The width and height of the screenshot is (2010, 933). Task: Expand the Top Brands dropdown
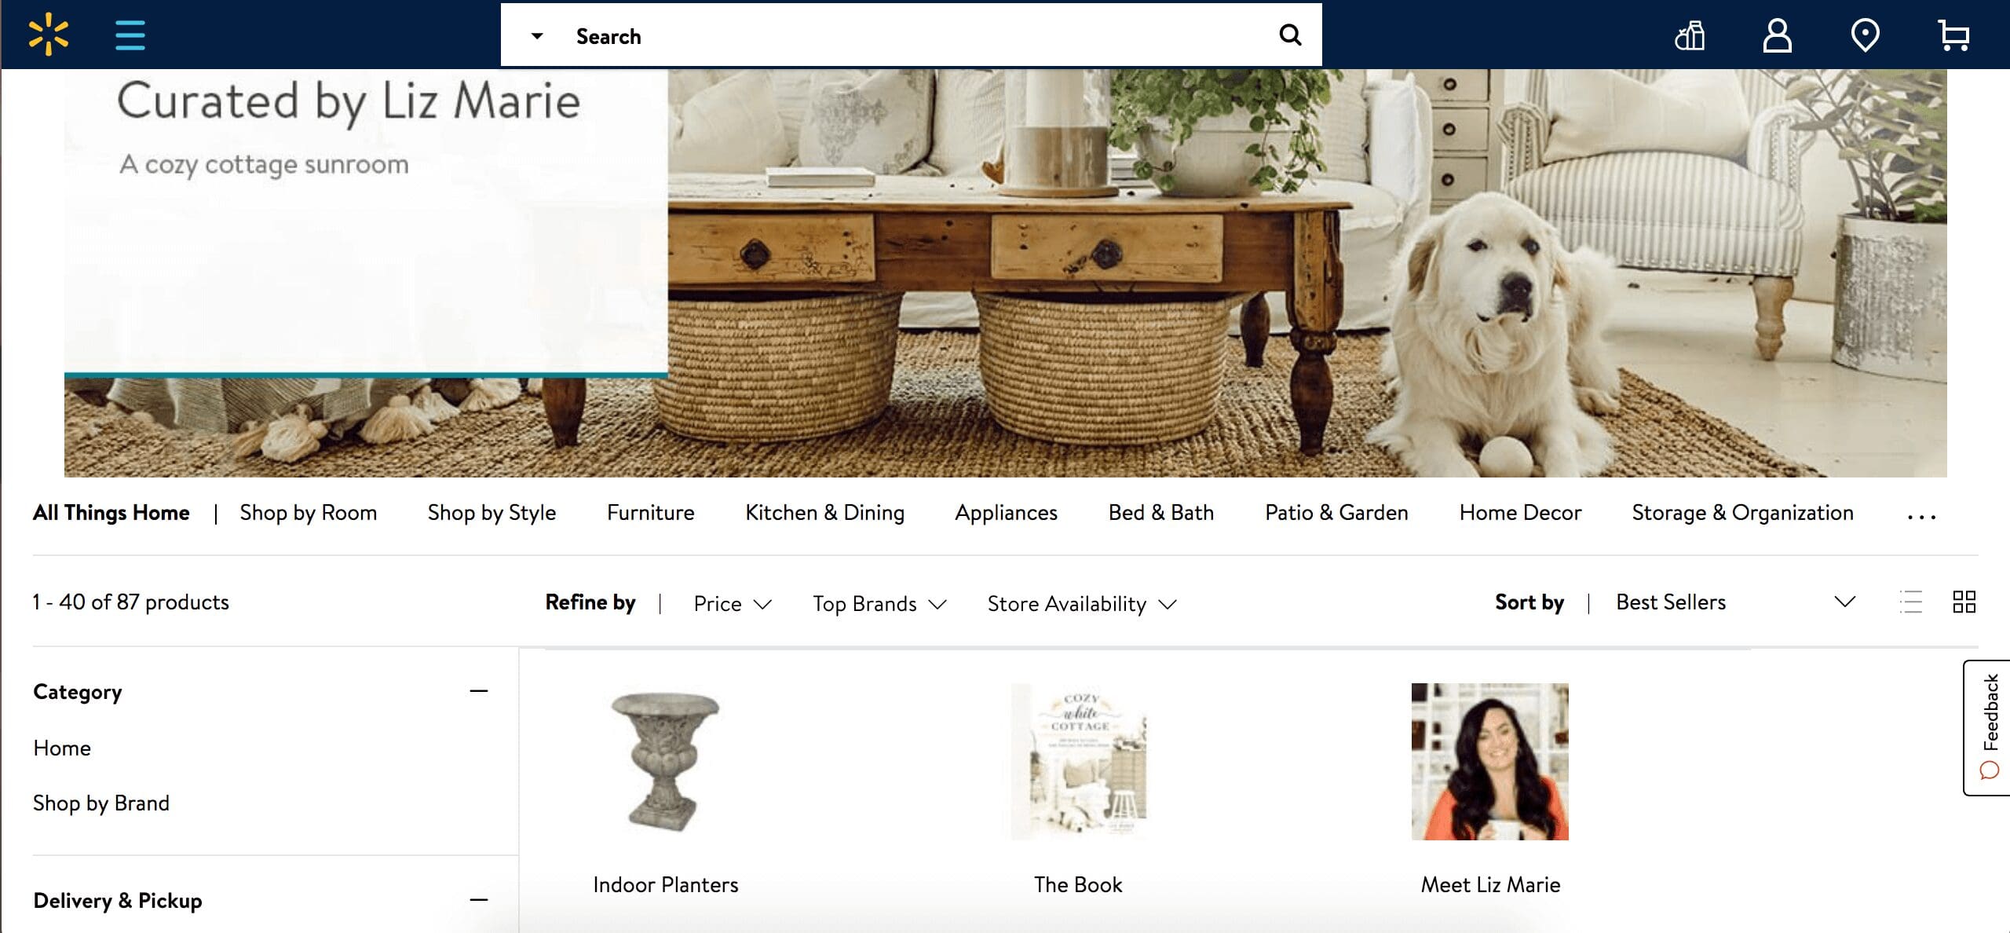(879, 603)
